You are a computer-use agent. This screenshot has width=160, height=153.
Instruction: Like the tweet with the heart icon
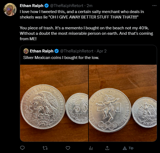point(68,148)
